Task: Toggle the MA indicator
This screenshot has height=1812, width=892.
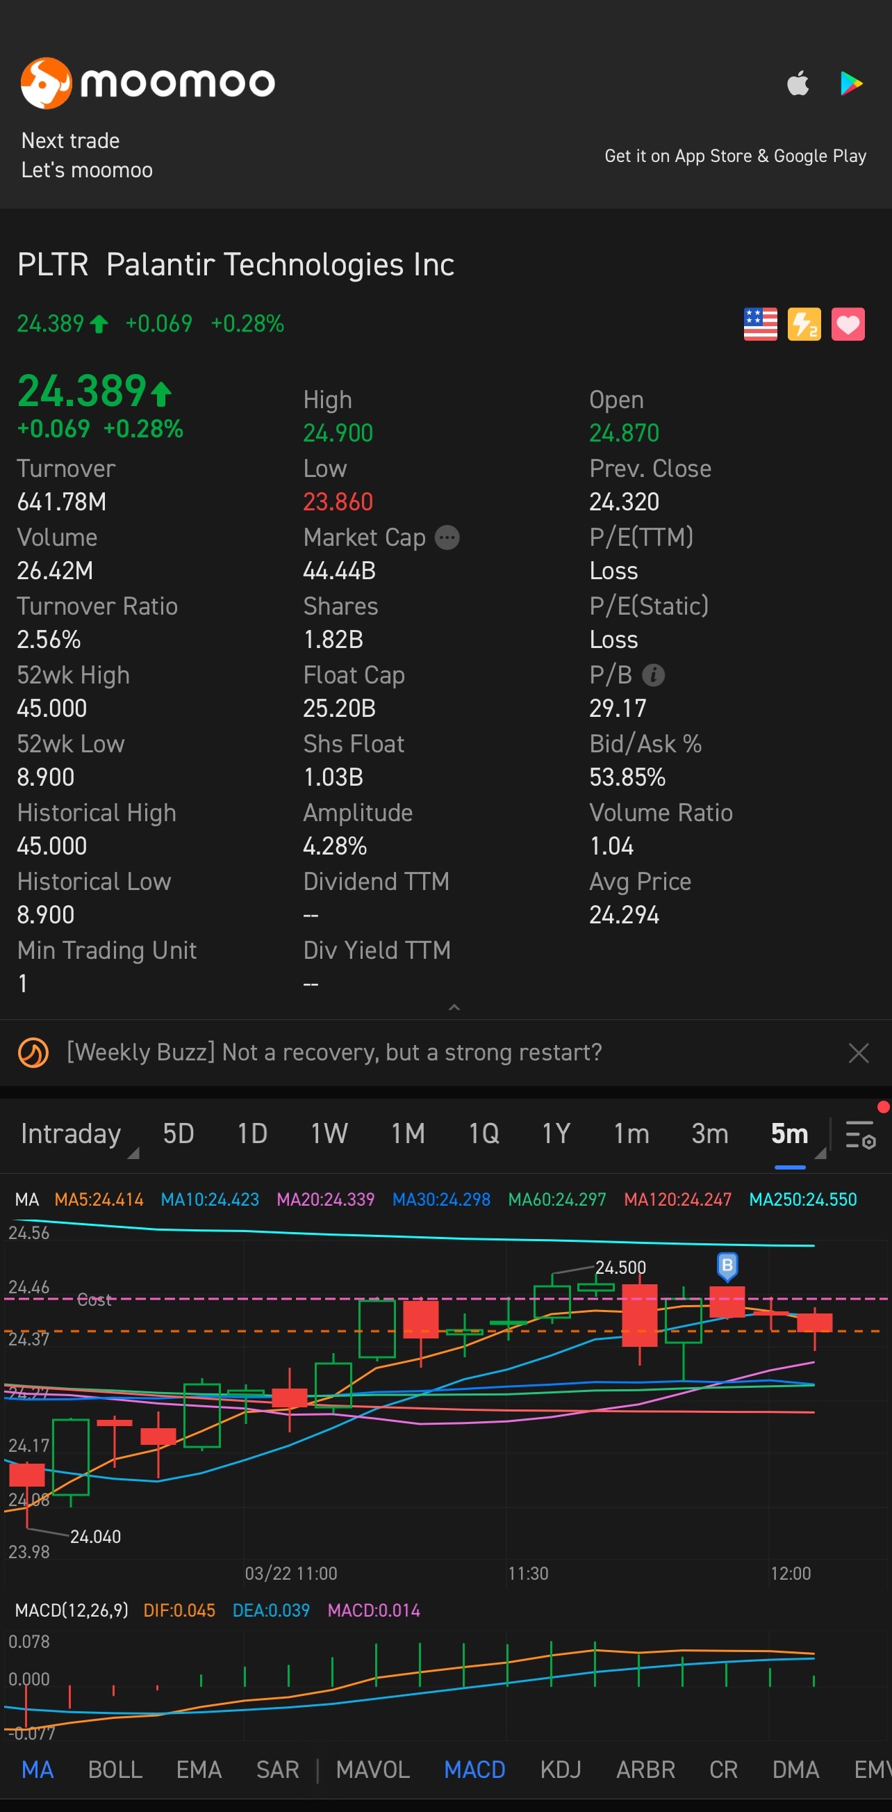Action: (x=38, y=1769)
